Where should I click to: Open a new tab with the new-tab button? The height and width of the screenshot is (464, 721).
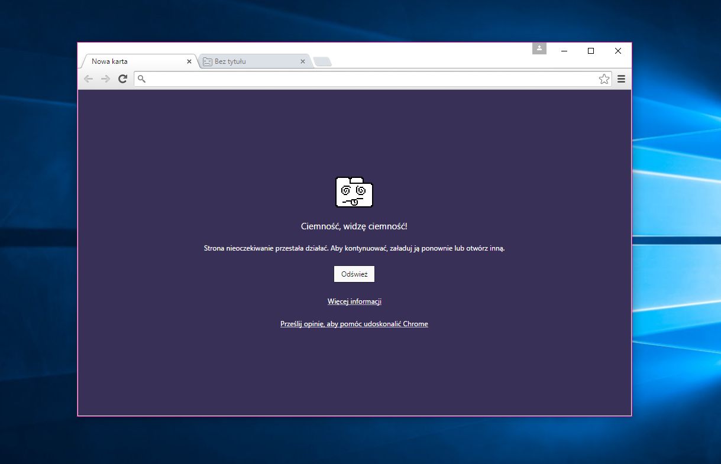pyautogui.click(x=322, y=61)
